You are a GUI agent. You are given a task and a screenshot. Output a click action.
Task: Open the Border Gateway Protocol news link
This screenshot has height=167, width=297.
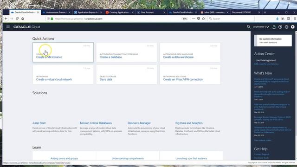click(272, 118)
